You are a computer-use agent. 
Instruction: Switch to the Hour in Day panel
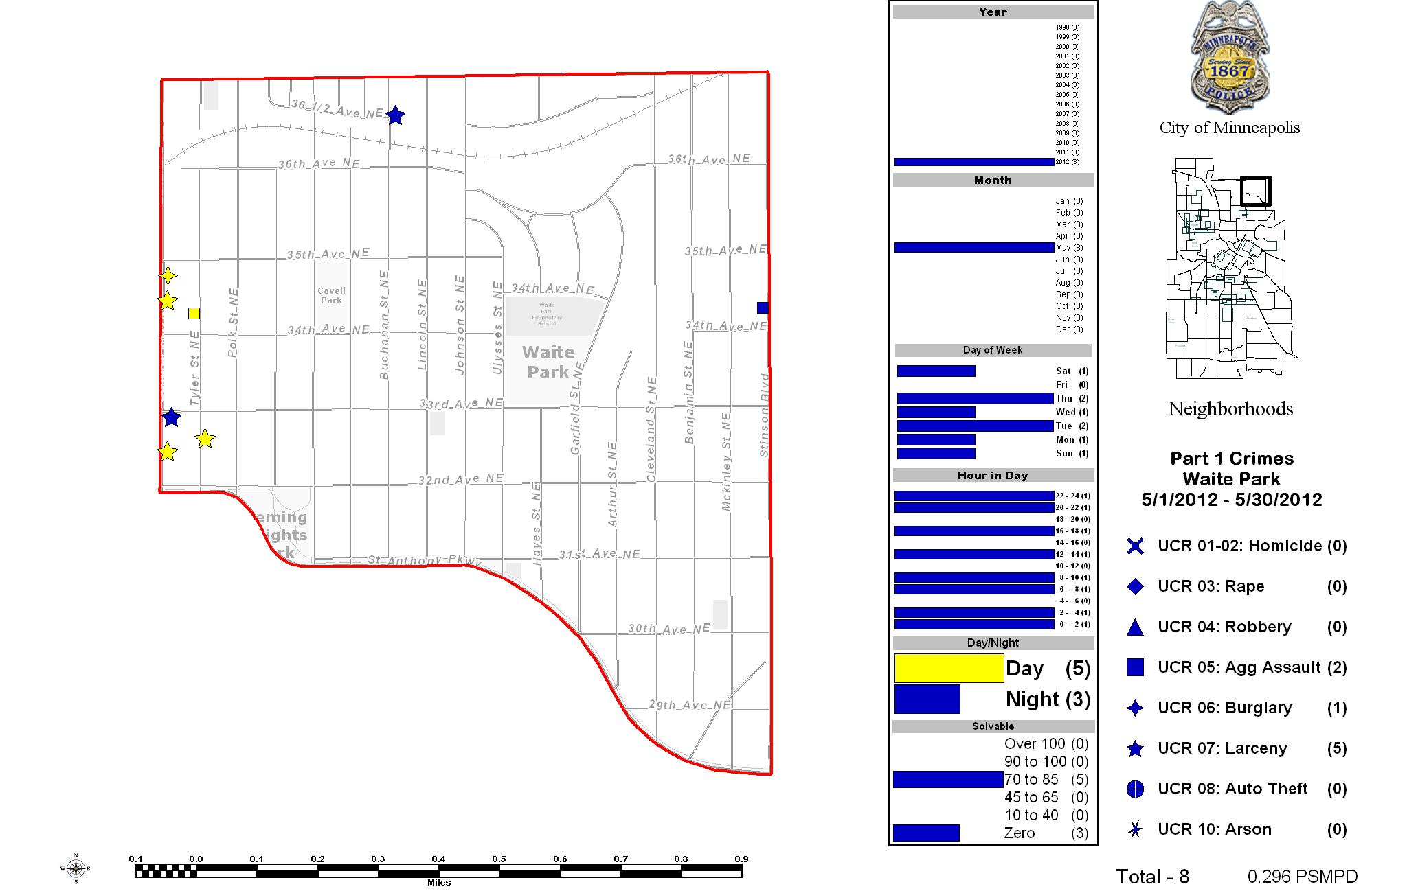coord(992,474)
